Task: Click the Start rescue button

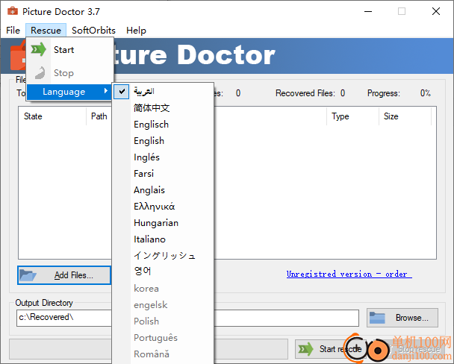Action: [x=330, y=349]
